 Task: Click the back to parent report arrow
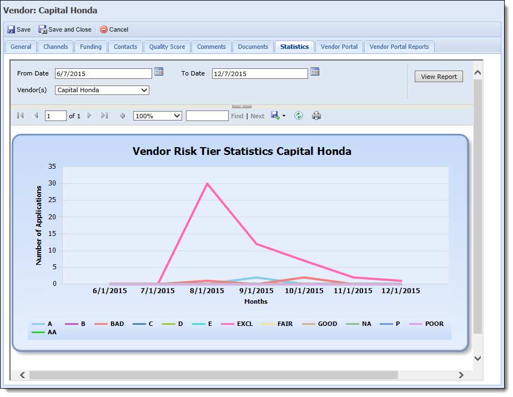(122, 116)
